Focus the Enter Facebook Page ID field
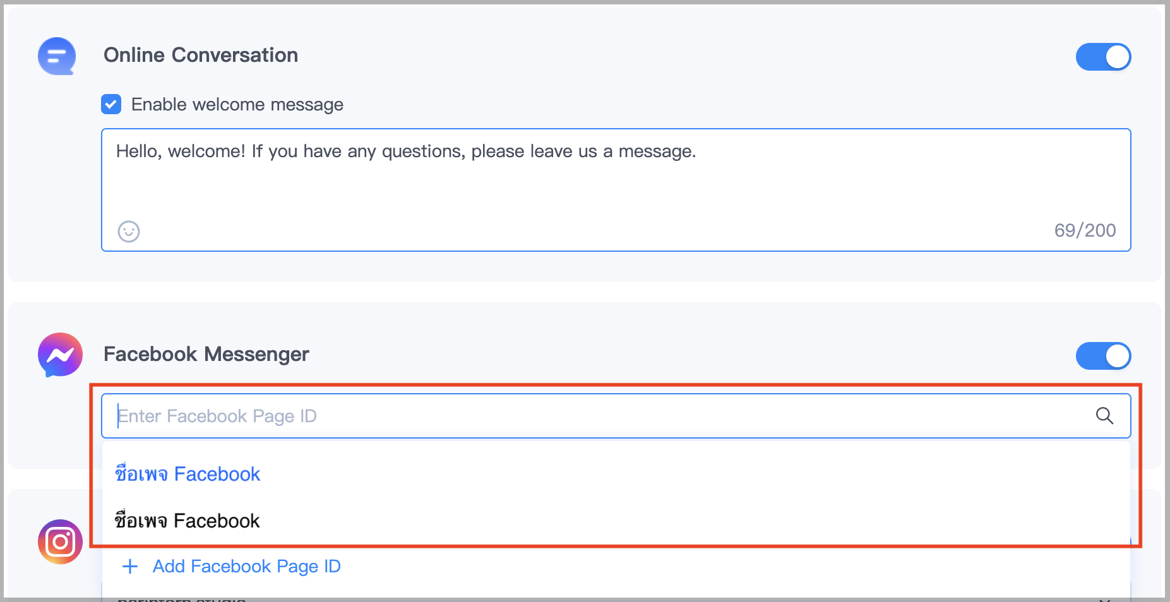 [x=616, y=416]
